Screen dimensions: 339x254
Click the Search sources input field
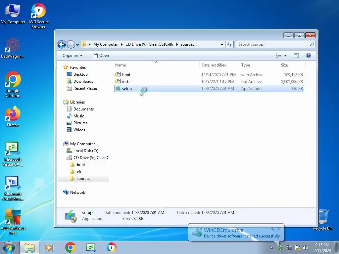[273, 45]
